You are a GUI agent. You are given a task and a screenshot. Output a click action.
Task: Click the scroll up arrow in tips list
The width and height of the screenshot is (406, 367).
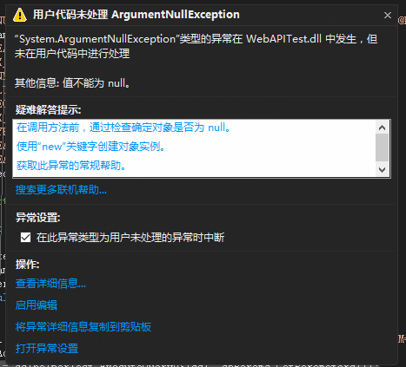382,128
